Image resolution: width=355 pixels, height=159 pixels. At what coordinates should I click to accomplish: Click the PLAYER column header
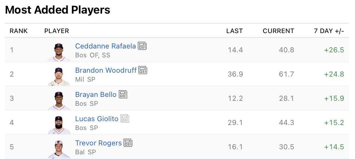pos(56,31)
